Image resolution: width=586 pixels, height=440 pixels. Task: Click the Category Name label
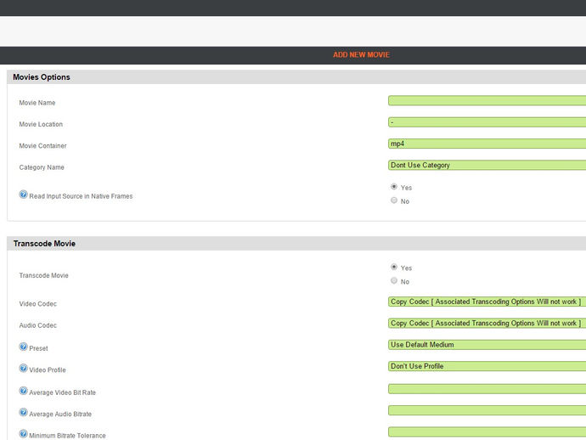42,167
